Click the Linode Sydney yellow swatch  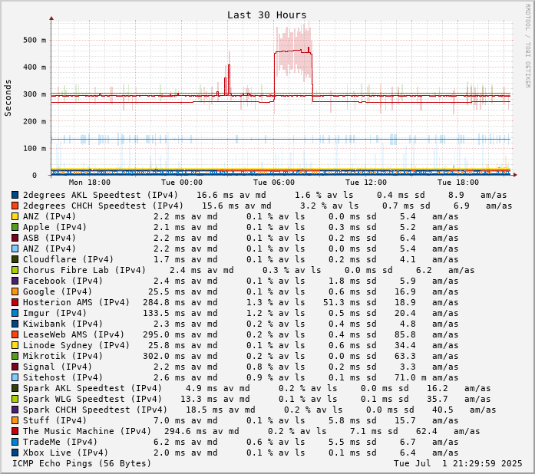click(x=15, y=345)
